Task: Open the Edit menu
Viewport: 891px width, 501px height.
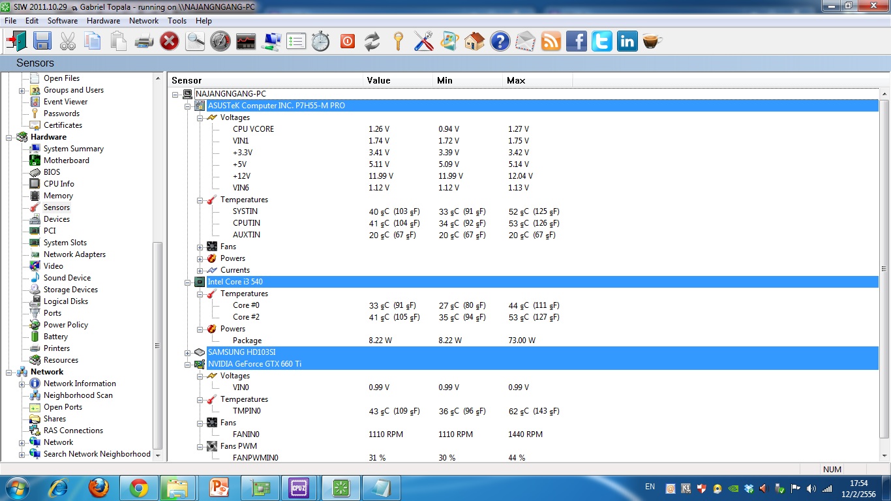Action: pos(32,21)
